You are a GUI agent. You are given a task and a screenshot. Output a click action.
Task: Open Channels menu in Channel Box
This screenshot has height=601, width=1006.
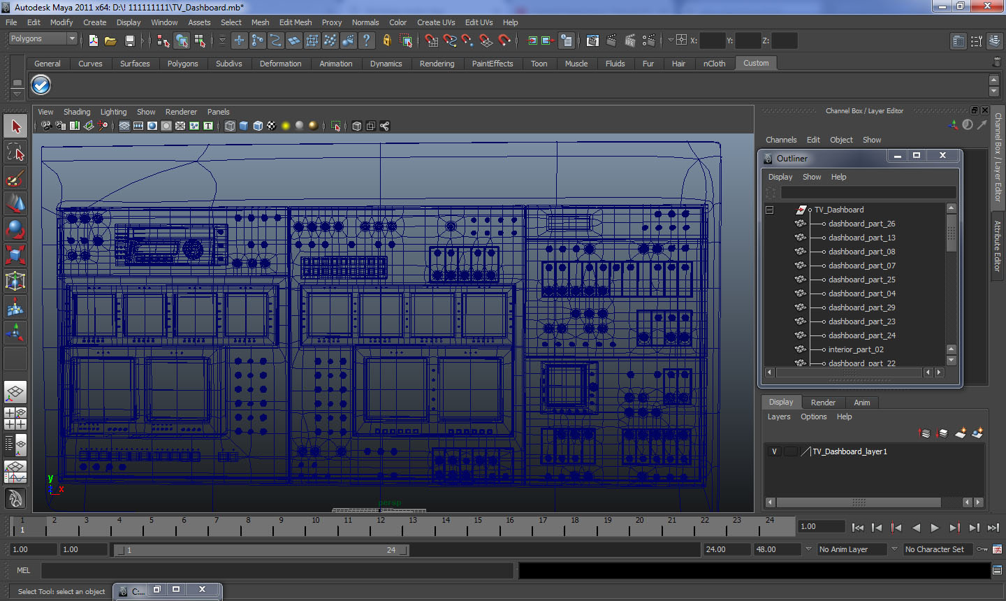pos(781,140)
